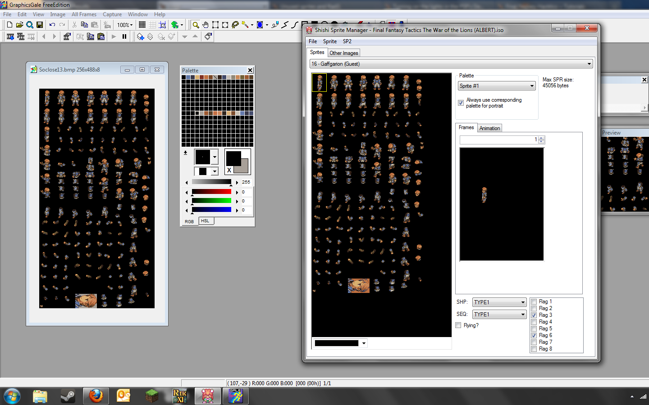Open the Windows Start button
Screen dimensions: 649x405
click(x=12, y=396)
